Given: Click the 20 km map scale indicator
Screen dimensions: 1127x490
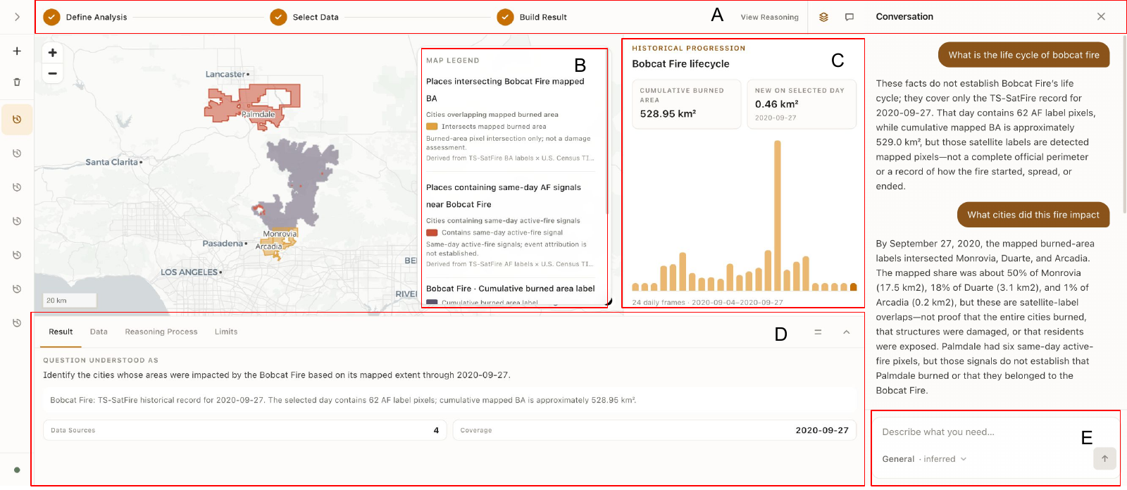Looking at the screenshot, I should [x=69, y=301].
